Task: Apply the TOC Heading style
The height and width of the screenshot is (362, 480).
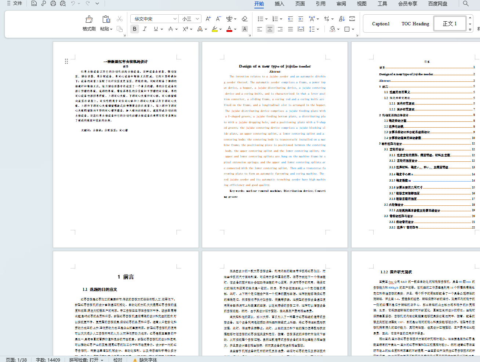Action: 415,24
